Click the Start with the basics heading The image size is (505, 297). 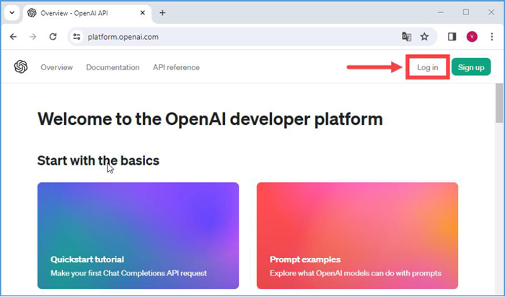point(98,160)
